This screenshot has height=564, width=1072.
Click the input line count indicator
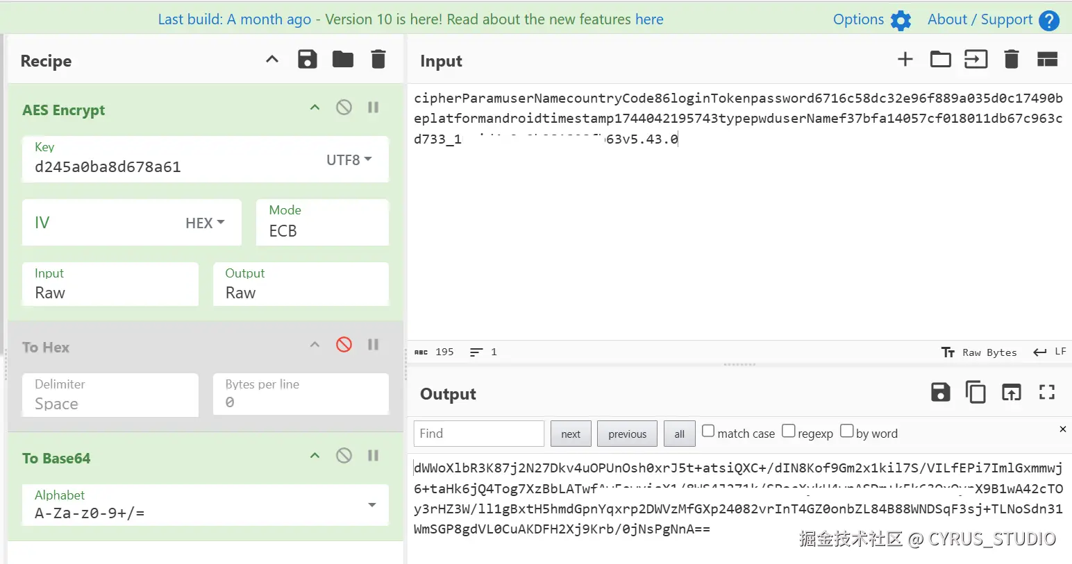click(483, 352)
